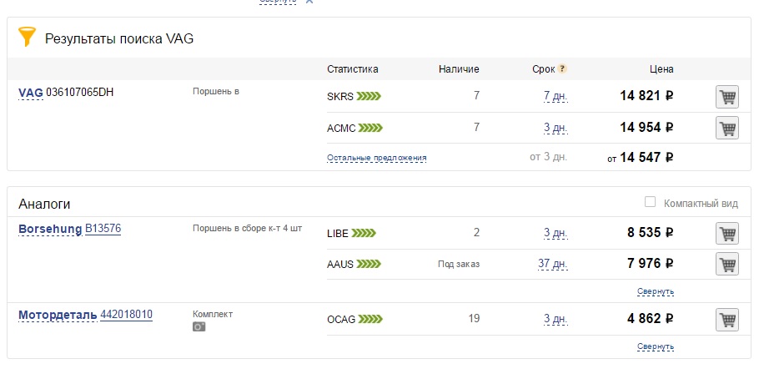
Task: Click 3 дн. delivery term for ACMC
Action: [x=555, y=128]
